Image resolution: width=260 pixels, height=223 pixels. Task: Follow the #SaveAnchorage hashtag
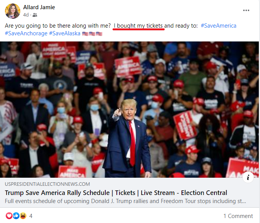coord(26,33)
